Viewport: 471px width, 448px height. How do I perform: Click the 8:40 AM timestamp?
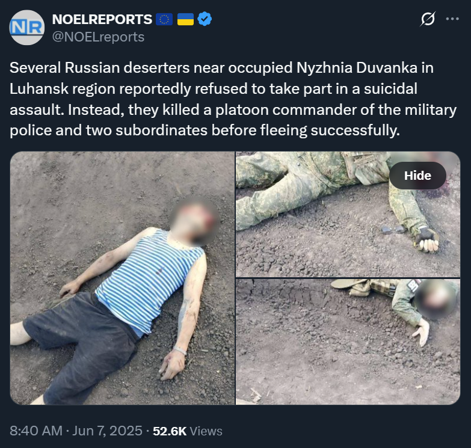tap(36, 431)
